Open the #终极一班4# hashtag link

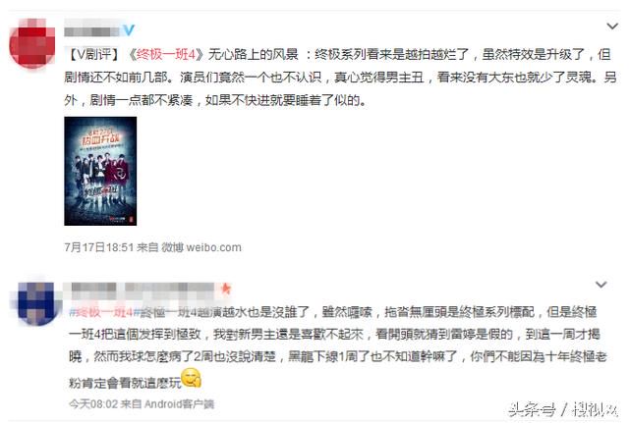(x=101, y=312)
